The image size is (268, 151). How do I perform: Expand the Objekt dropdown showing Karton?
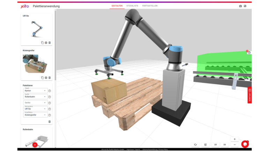click(x=35, y=91)
